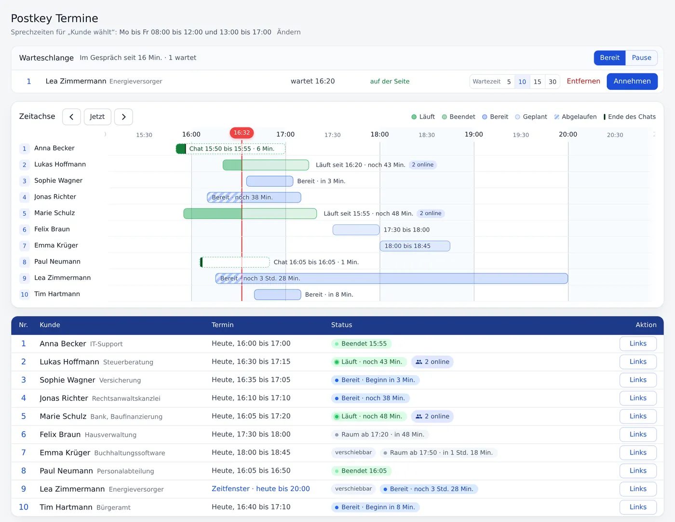Click the Termin column header

223,325
